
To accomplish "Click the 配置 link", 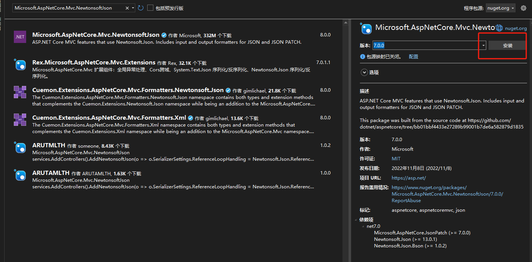I will click(413, 56).
